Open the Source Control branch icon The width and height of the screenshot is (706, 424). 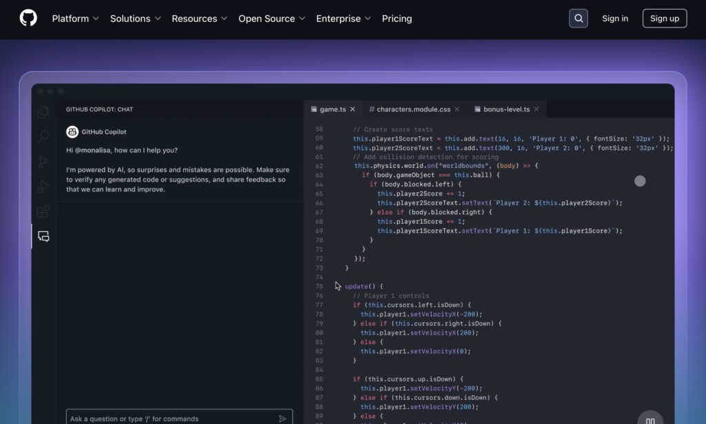[x=43, y=162]
